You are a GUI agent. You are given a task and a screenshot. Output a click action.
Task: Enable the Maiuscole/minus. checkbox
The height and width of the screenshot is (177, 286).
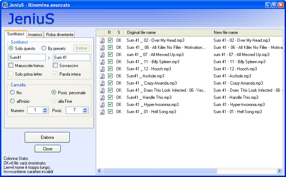[x=11, y=65]
